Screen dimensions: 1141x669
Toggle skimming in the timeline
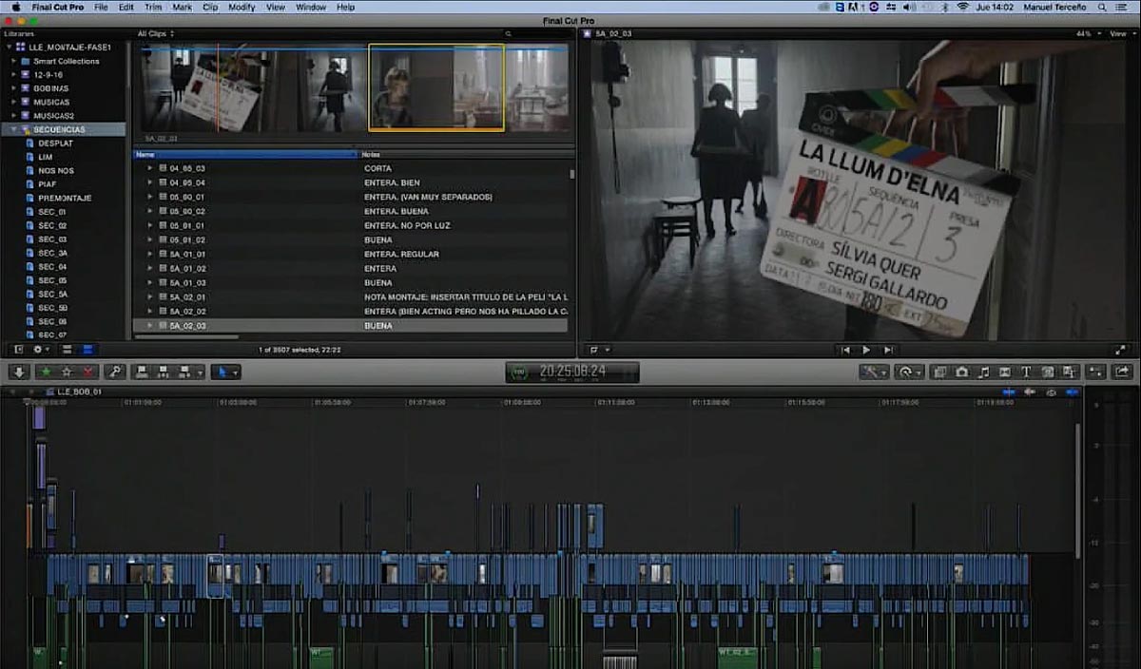pyautogui.click(x=1008, y=392)
